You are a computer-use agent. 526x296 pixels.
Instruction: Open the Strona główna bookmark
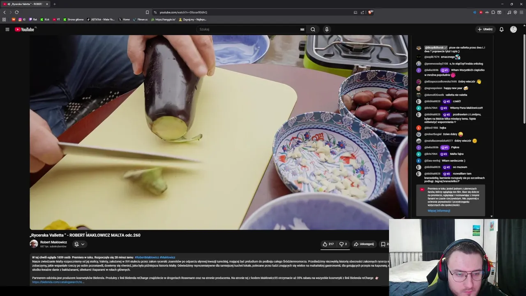coord(74,19)
